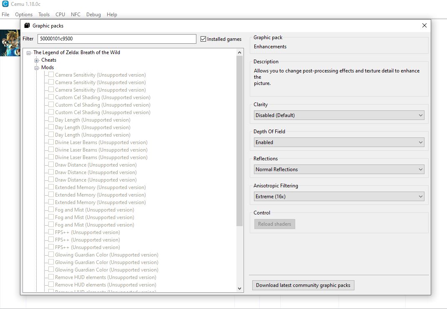Select the Cheats tree label
The image size is (447, 309).
tap(49, 60)
